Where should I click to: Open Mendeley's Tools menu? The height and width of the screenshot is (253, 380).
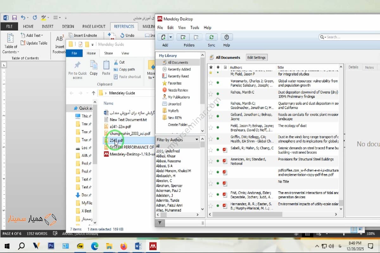(194, 28)
